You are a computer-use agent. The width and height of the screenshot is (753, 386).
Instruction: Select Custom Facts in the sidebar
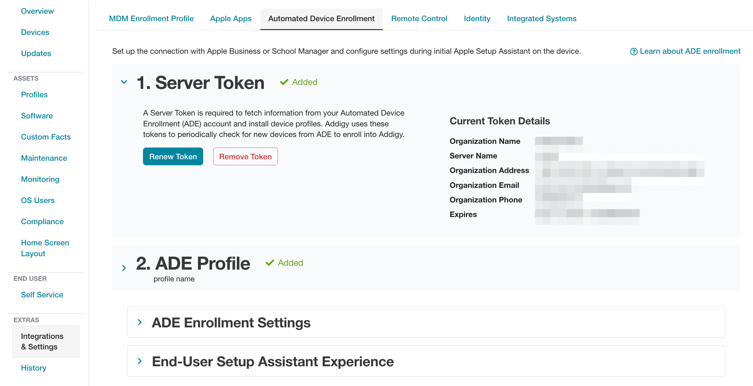[x=46, y=137]
